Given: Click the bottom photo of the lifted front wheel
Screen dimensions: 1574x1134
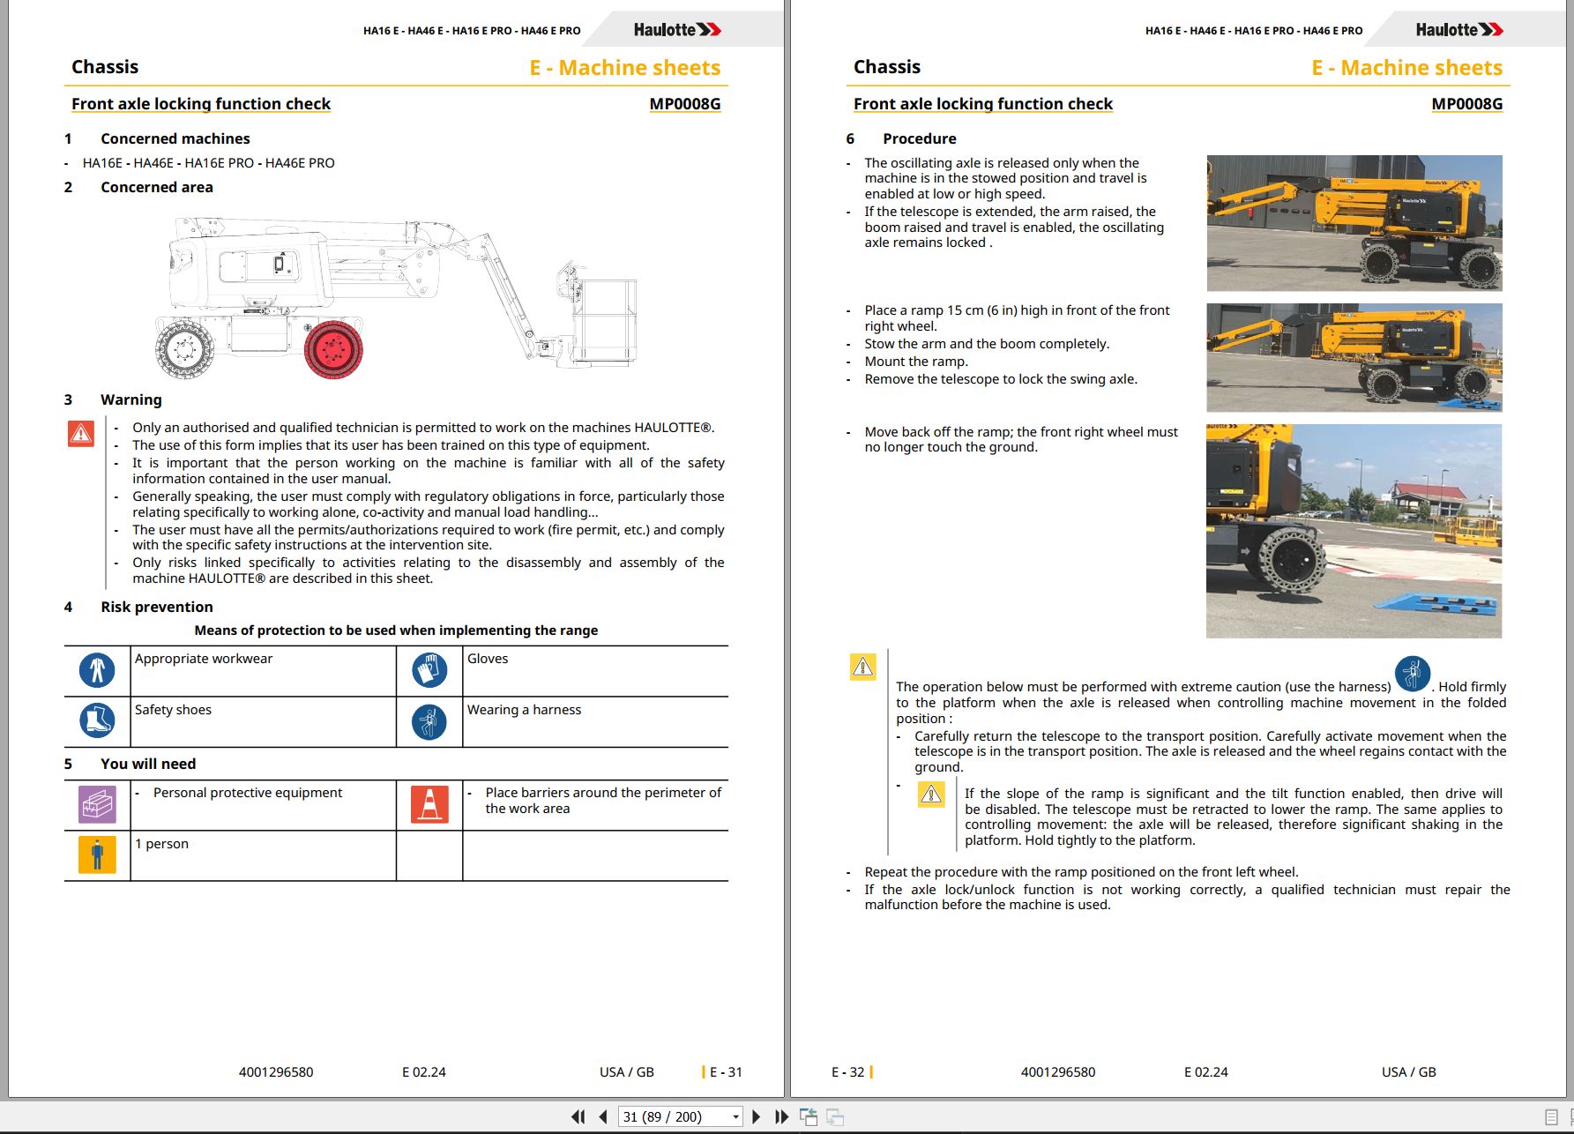Looking at the screenshot, I should tap(1354, 531).
